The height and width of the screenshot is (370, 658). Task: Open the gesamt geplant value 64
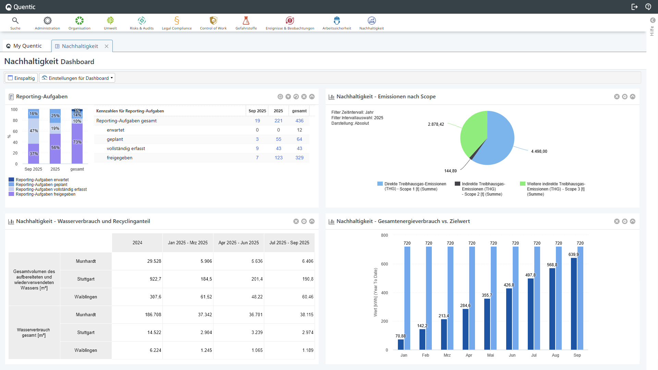click(300, 139)
